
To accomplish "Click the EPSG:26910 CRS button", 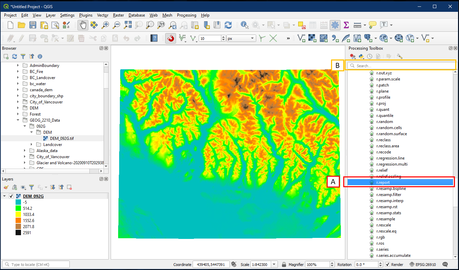I will pos(423,264).
